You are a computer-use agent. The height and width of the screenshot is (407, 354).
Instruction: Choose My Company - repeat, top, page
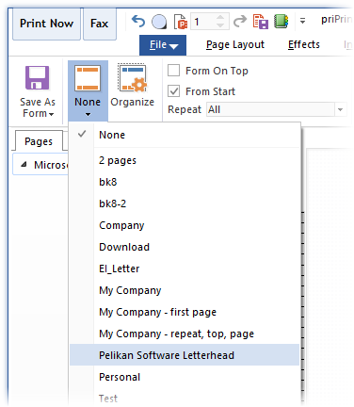point(185,334)
